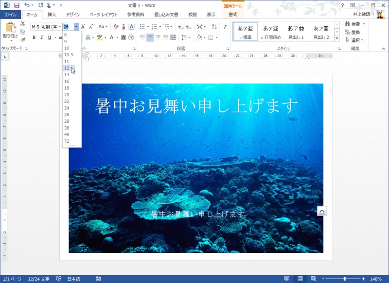
Task: Click the Sort icon in the paragraph group
Action: (x=214, y=26)
